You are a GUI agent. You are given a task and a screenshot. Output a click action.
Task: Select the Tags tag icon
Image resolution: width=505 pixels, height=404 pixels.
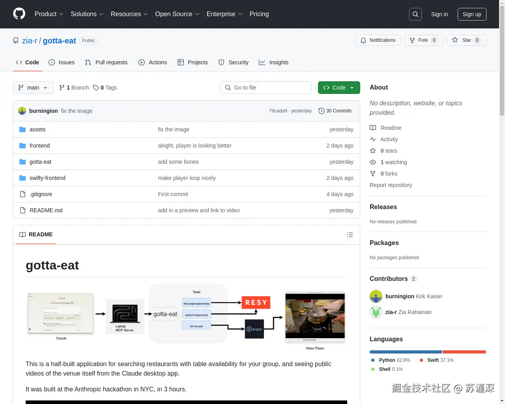pyautogui.click(x=96, y=88)
